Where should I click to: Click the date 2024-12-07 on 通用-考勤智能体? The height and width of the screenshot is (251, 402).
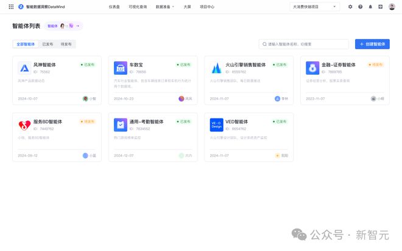coord(124,156)
